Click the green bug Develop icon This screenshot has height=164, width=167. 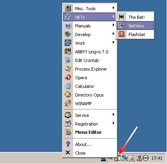68,35
